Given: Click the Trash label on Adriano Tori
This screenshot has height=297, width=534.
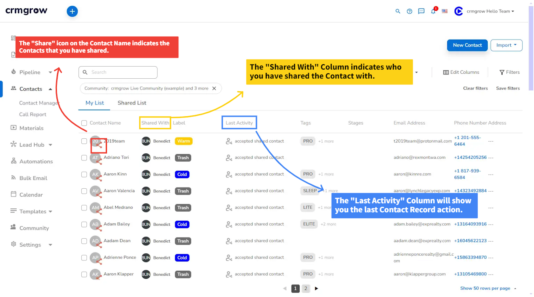Looking at the screenshot, I should [183, 158].
